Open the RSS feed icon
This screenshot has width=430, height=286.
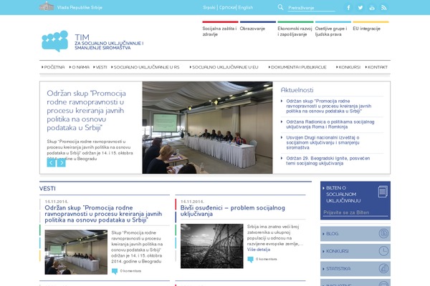[x=383, y=8]
